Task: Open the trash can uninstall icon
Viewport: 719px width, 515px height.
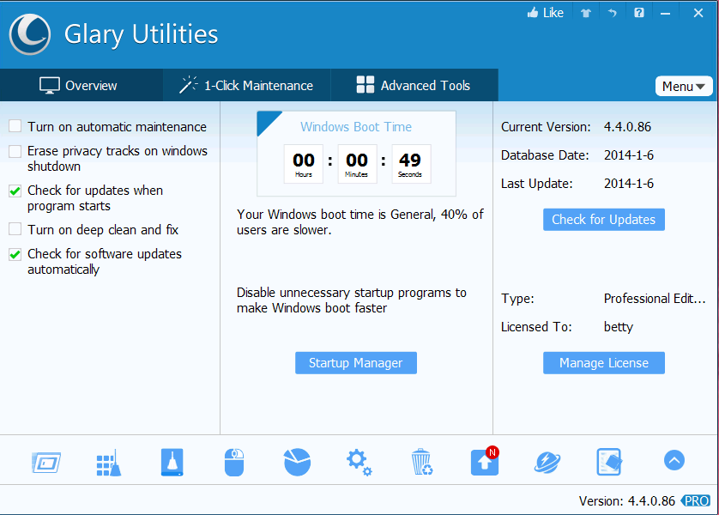Action: pyautogui.click(x=421, y=463)
